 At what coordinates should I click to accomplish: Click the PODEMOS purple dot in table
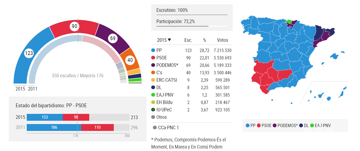point(153,65)
